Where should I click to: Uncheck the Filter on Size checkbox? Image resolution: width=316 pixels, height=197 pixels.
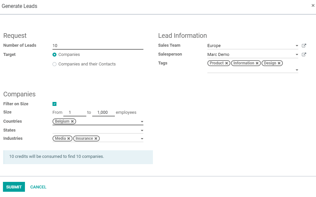pyautogui.click(x=54, y=104)
